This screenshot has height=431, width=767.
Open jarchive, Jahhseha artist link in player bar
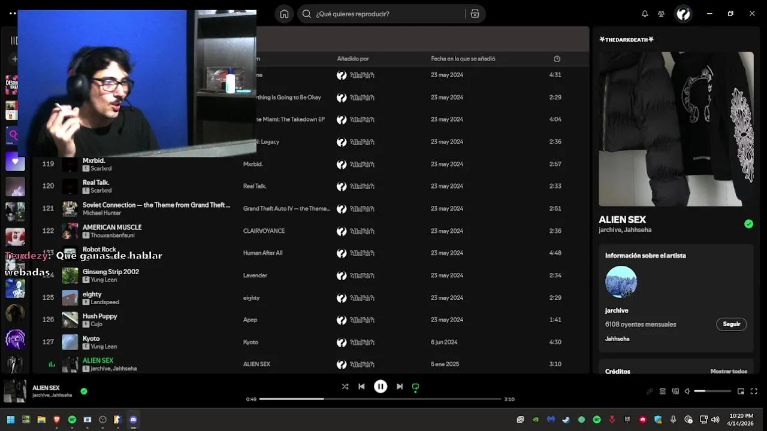click(52, 395)
